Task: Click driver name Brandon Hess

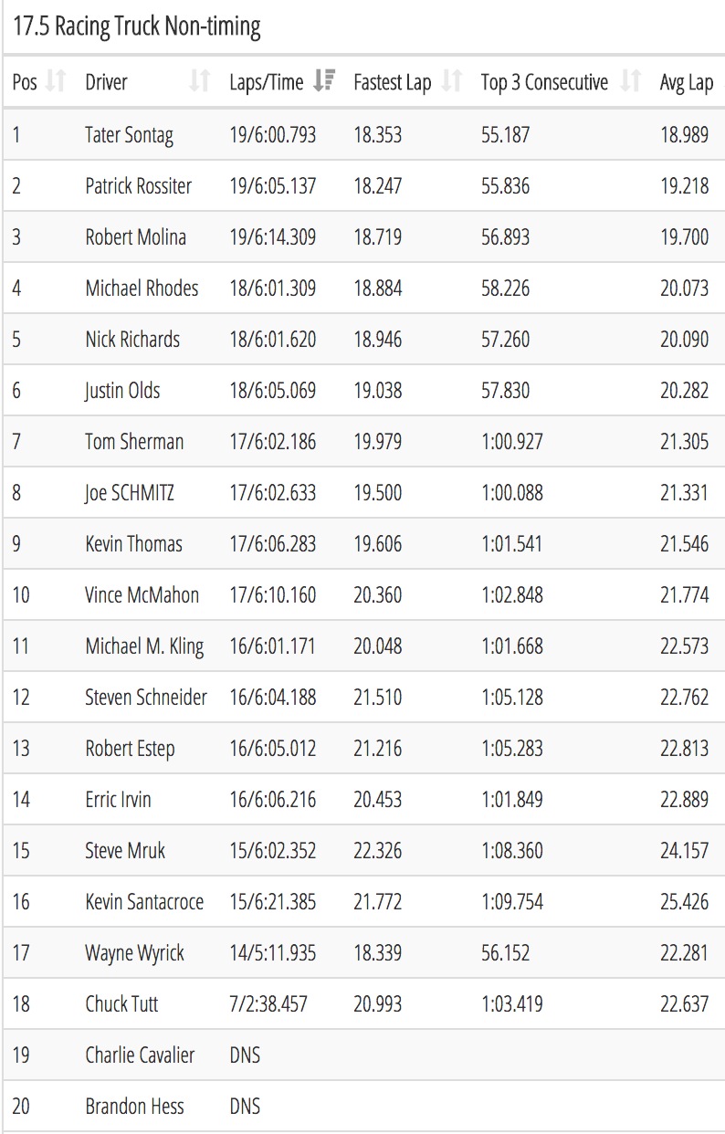Action: click(x=134, y=1107)
